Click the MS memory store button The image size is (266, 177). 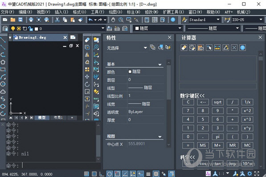(x=203, y=145)
